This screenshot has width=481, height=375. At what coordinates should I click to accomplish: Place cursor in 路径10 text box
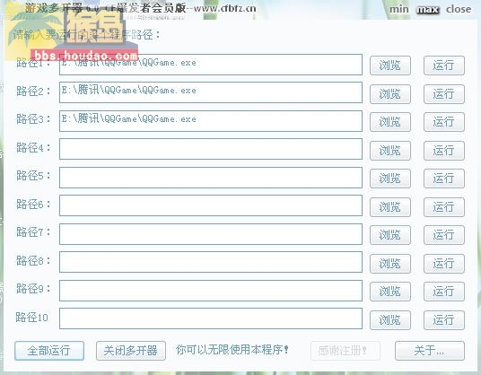click(x=211, y=318)
